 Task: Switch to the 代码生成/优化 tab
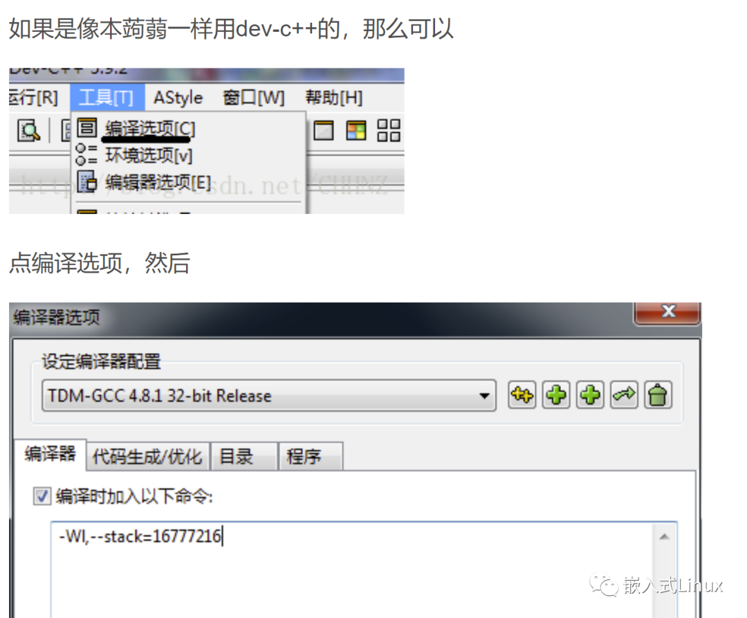[148, 457]
